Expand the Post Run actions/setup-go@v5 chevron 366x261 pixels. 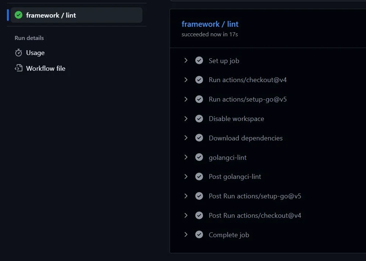[186, 196]
